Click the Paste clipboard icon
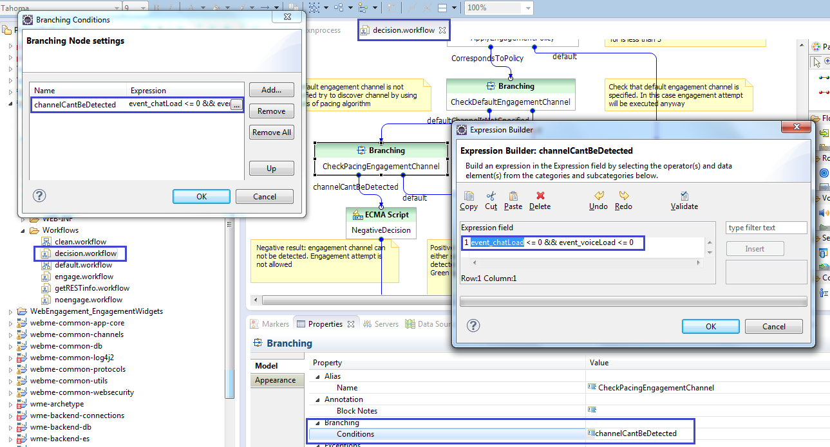 point(513,196)
